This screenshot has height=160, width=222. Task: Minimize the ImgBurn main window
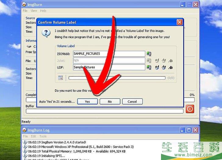pos(182,5)
